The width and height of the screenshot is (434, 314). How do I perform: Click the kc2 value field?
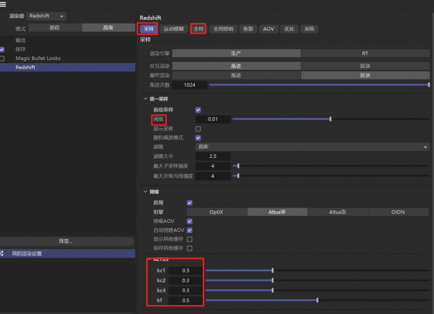pyautogui.click(x=186, y=281)
